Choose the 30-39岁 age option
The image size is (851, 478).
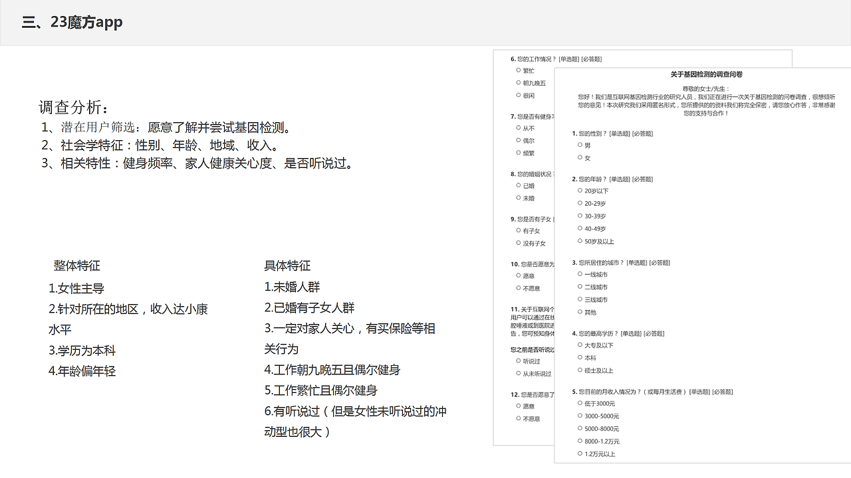tap(580, 216)
